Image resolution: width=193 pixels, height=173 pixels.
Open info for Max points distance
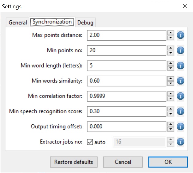[x=180, y=35]
